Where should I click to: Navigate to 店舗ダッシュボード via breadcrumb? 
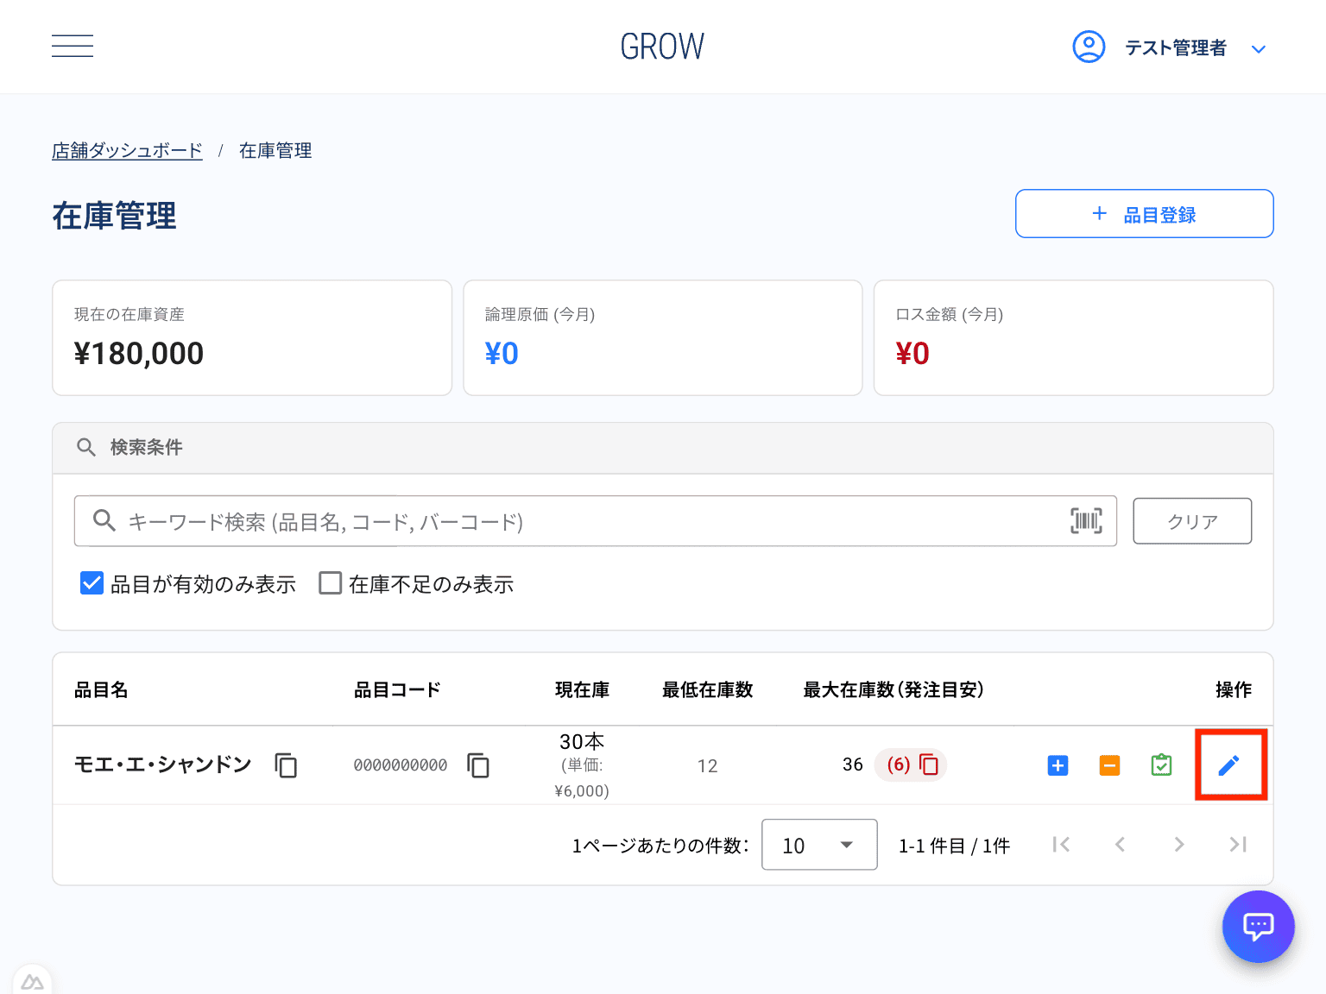126,149
